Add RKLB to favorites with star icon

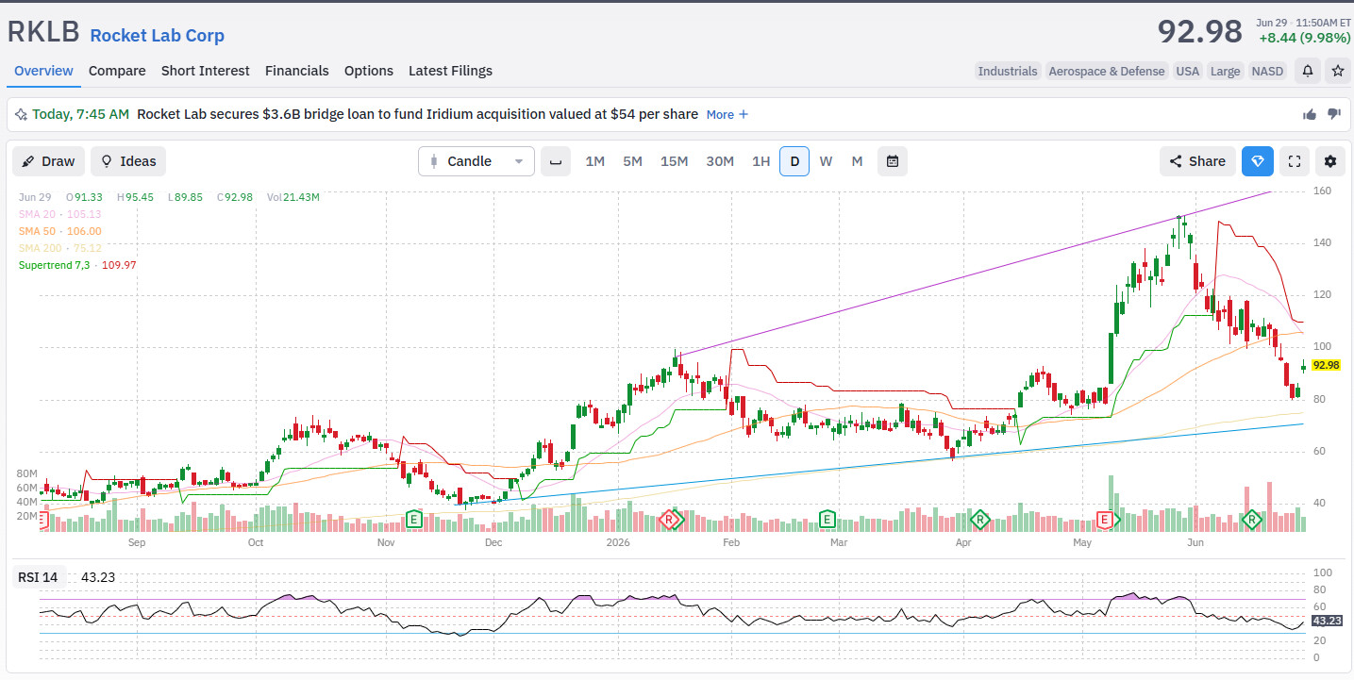(1337, 71)
